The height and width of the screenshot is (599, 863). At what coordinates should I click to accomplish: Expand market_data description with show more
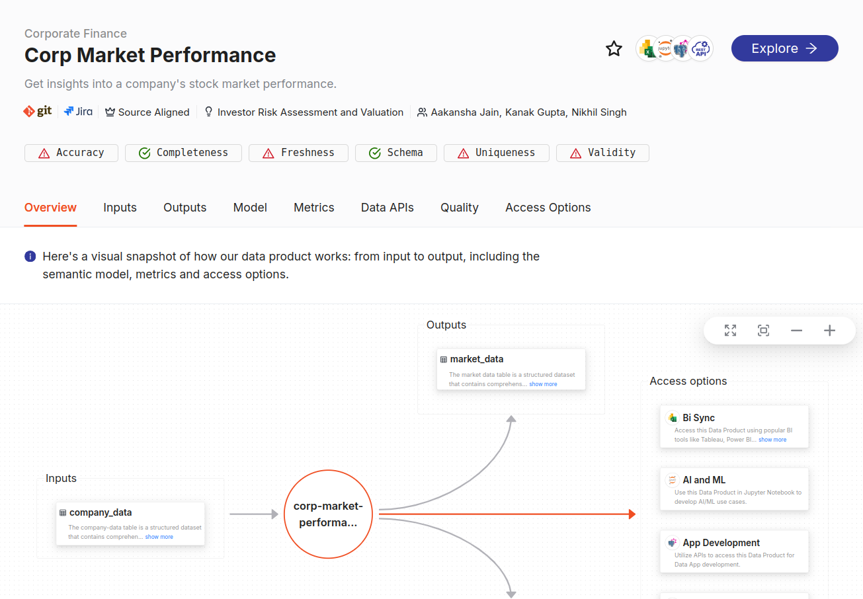(543, 384)
